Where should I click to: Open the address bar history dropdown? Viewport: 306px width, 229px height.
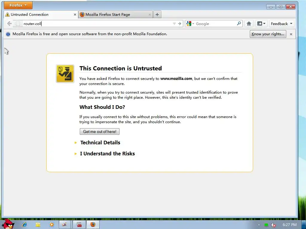point(174,24)
